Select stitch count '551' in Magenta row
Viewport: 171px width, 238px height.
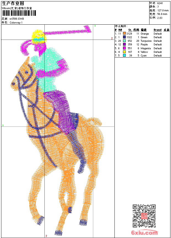click(130, 48)
